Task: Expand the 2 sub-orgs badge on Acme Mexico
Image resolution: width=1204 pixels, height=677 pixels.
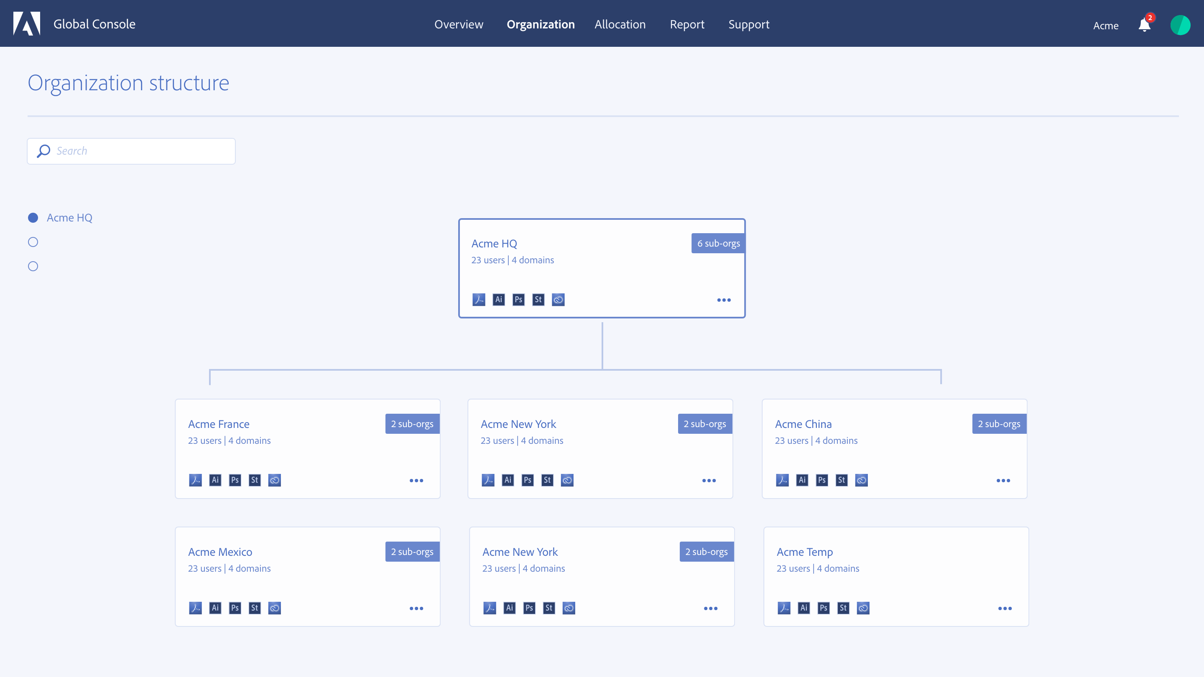Action: coord(412,552)
